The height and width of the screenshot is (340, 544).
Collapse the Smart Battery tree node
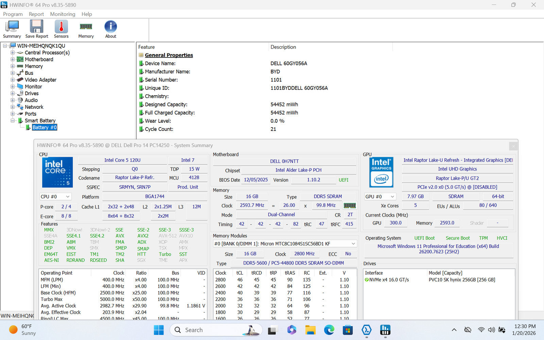(x=13, y=121)
